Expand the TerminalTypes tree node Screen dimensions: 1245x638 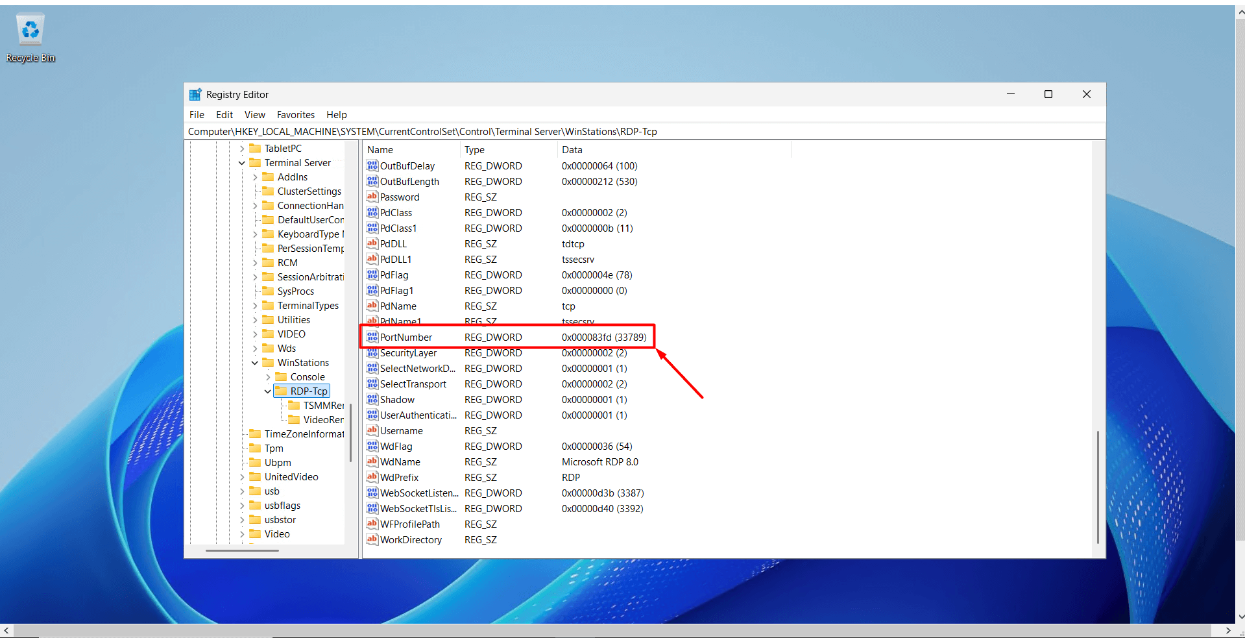(255, 306)
